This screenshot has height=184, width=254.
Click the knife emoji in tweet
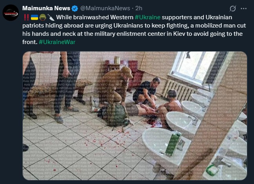tap(51, 17)
